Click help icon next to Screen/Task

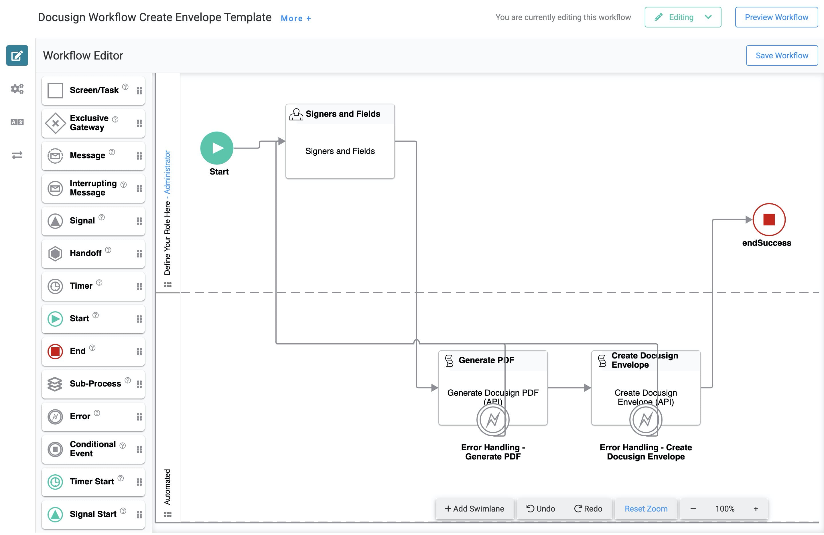coord(125,87)
